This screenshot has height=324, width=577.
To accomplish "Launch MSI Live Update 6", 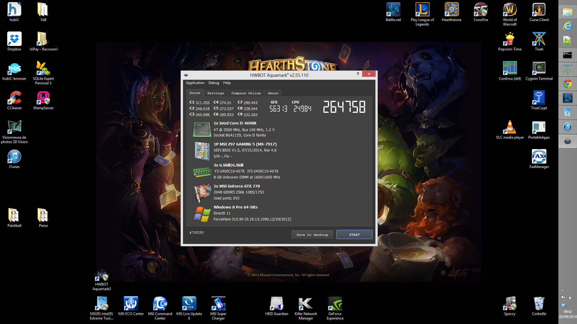I will 189,308.
